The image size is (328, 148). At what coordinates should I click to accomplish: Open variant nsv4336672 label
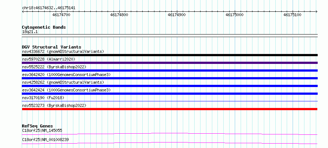(x=63, y=51)
